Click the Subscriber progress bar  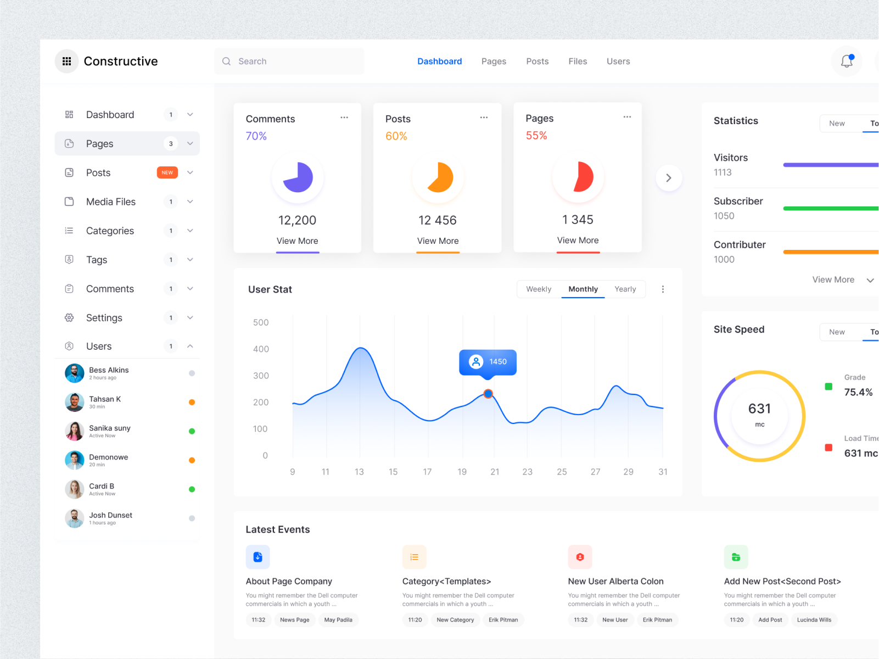click(831, 208)
